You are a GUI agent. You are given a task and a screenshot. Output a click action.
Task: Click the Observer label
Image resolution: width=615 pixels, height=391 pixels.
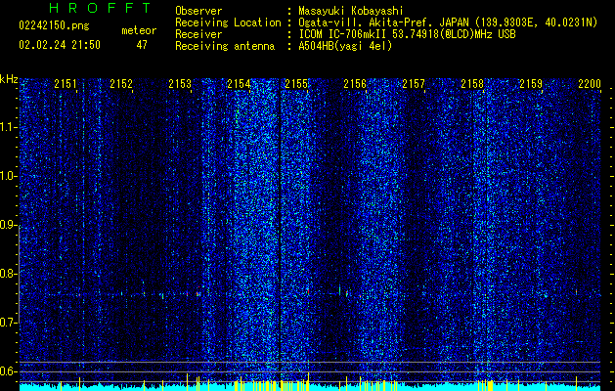pyautogui.click(x=198, y=11)
